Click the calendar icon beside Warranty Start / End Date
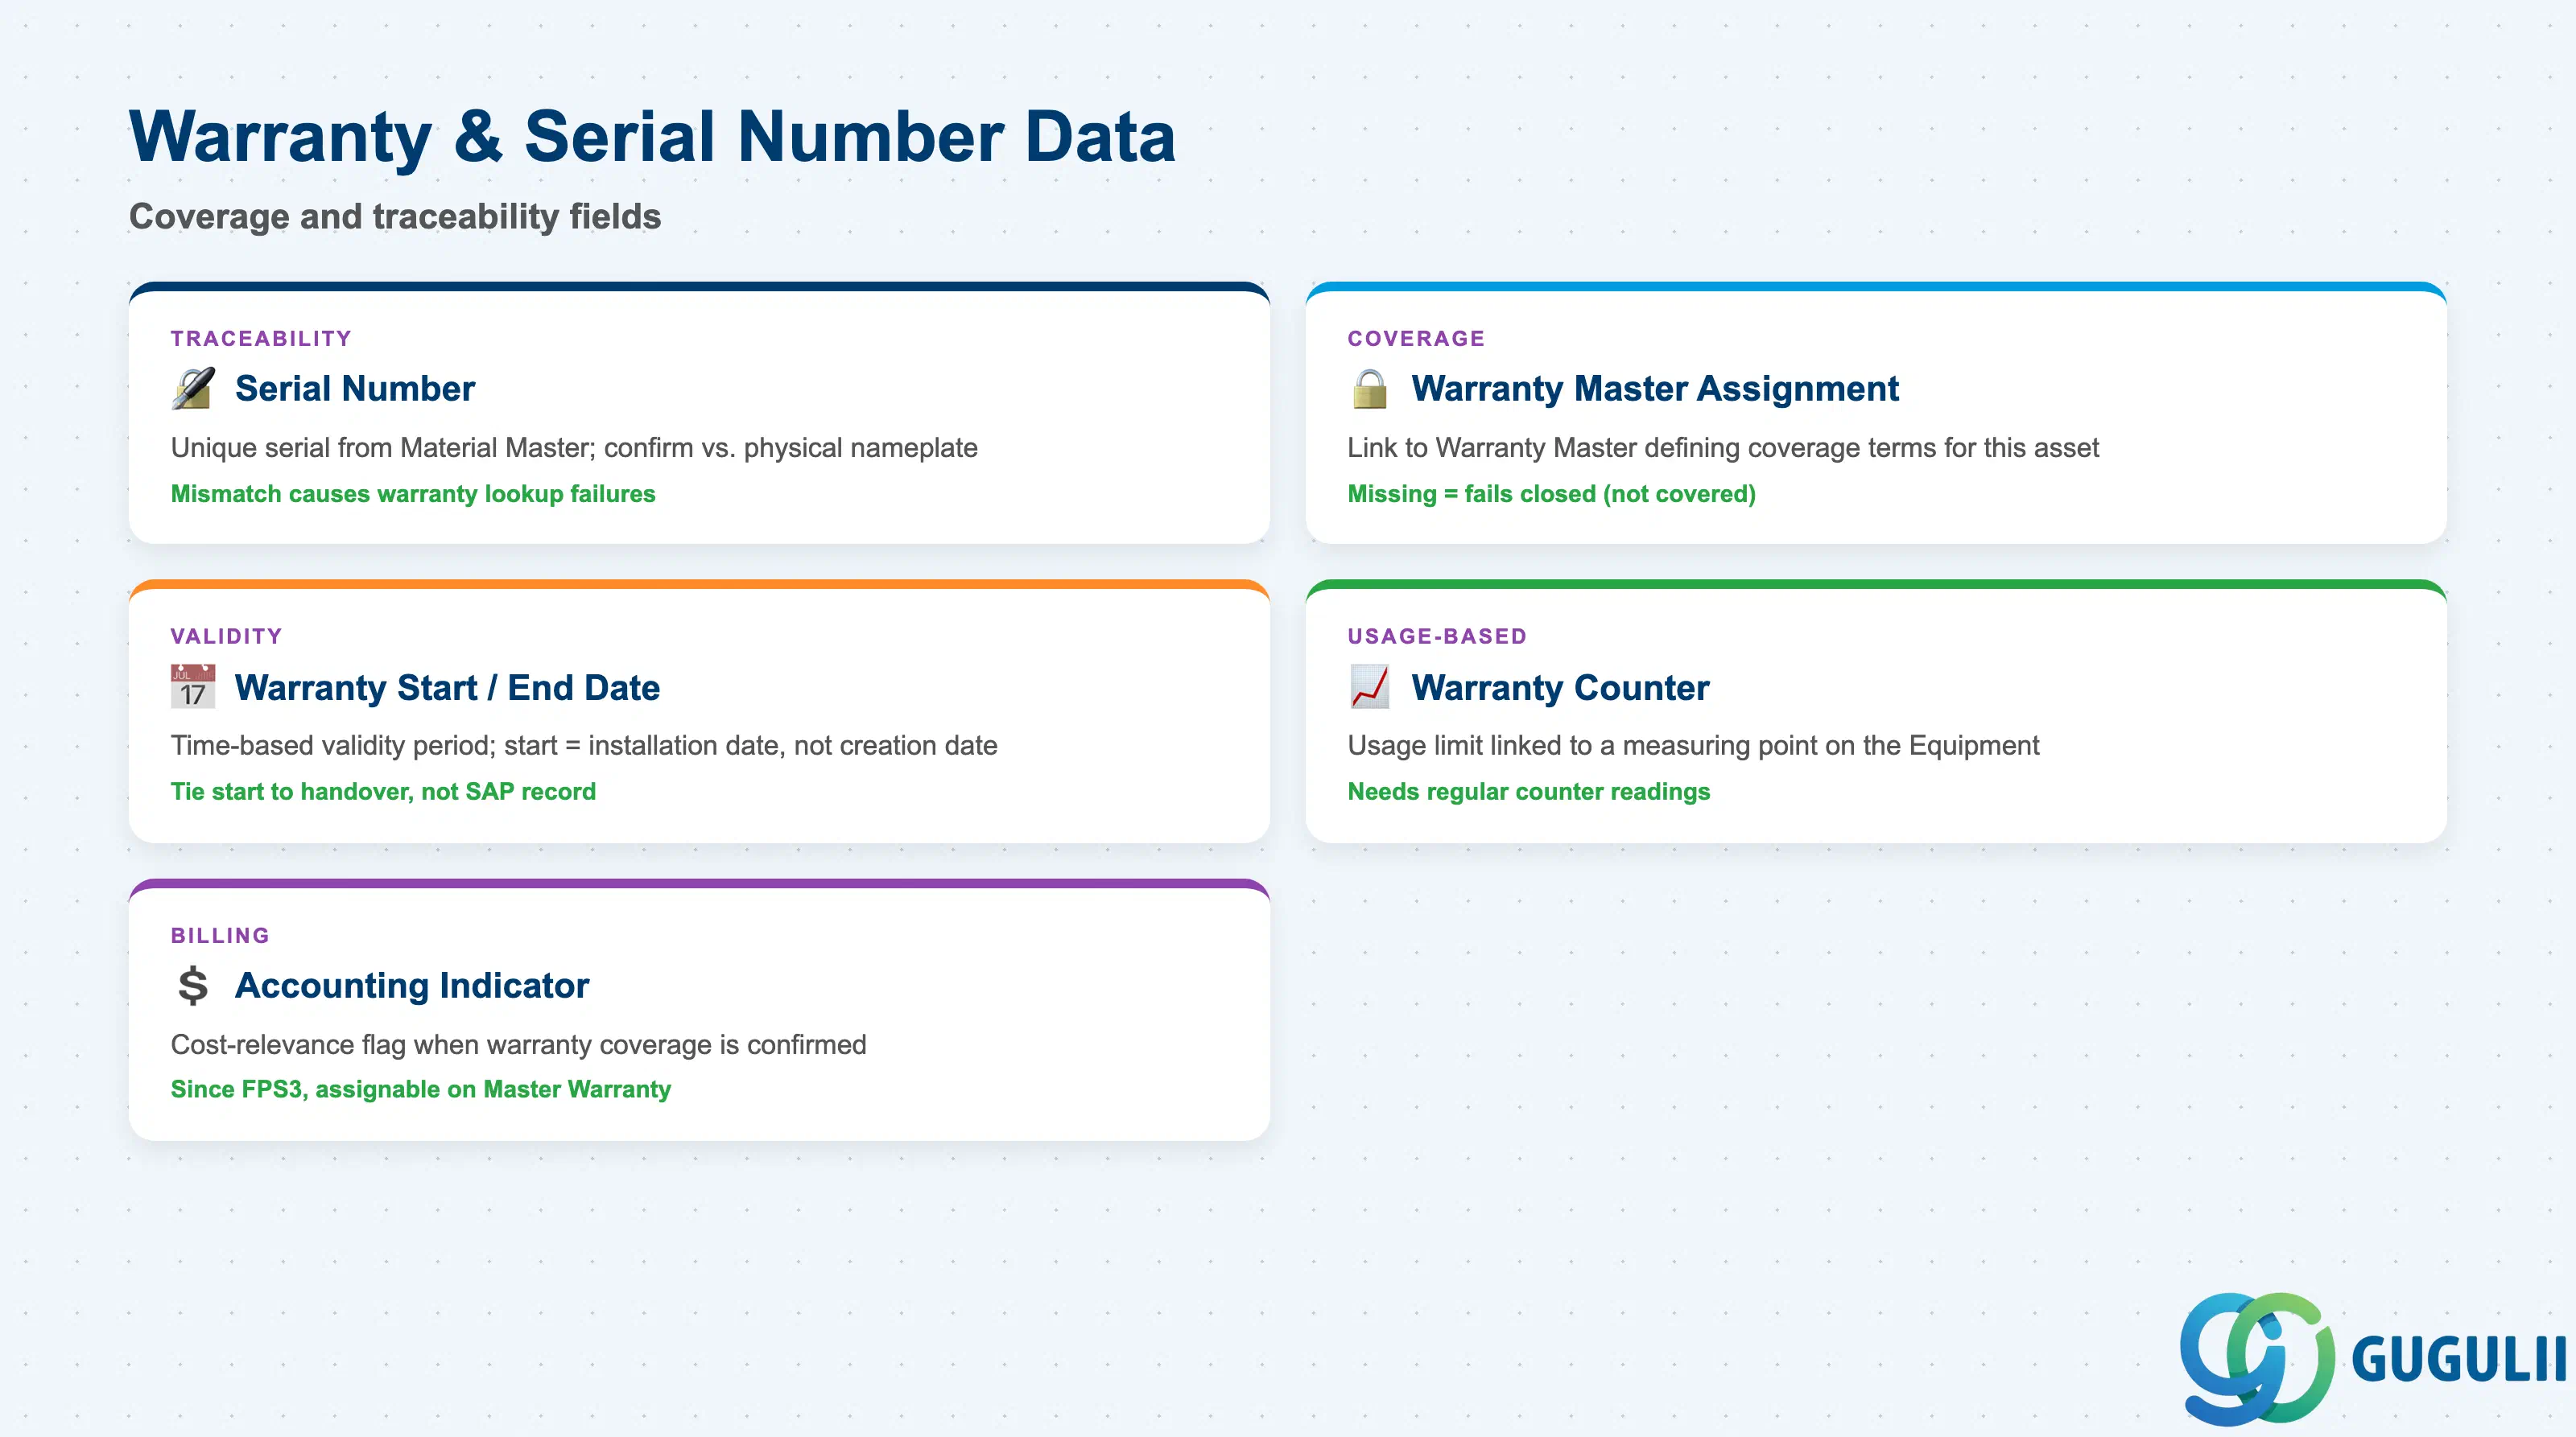The width and height of the screenshot is (2576, 1437). 193,686
